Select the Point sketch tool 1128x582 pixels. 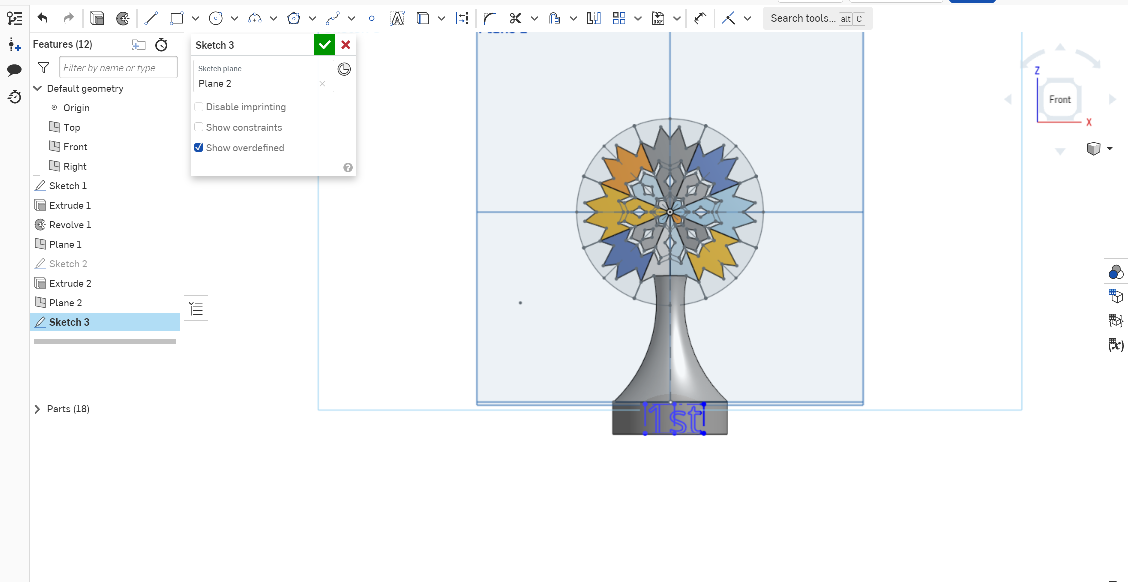372,18
